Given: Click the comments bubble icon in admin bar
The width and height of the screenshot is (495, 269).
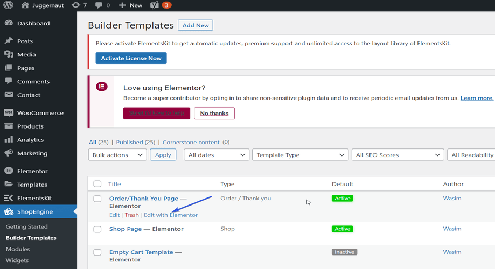Looking at the screenshot, I should click(x=99, y=5).
